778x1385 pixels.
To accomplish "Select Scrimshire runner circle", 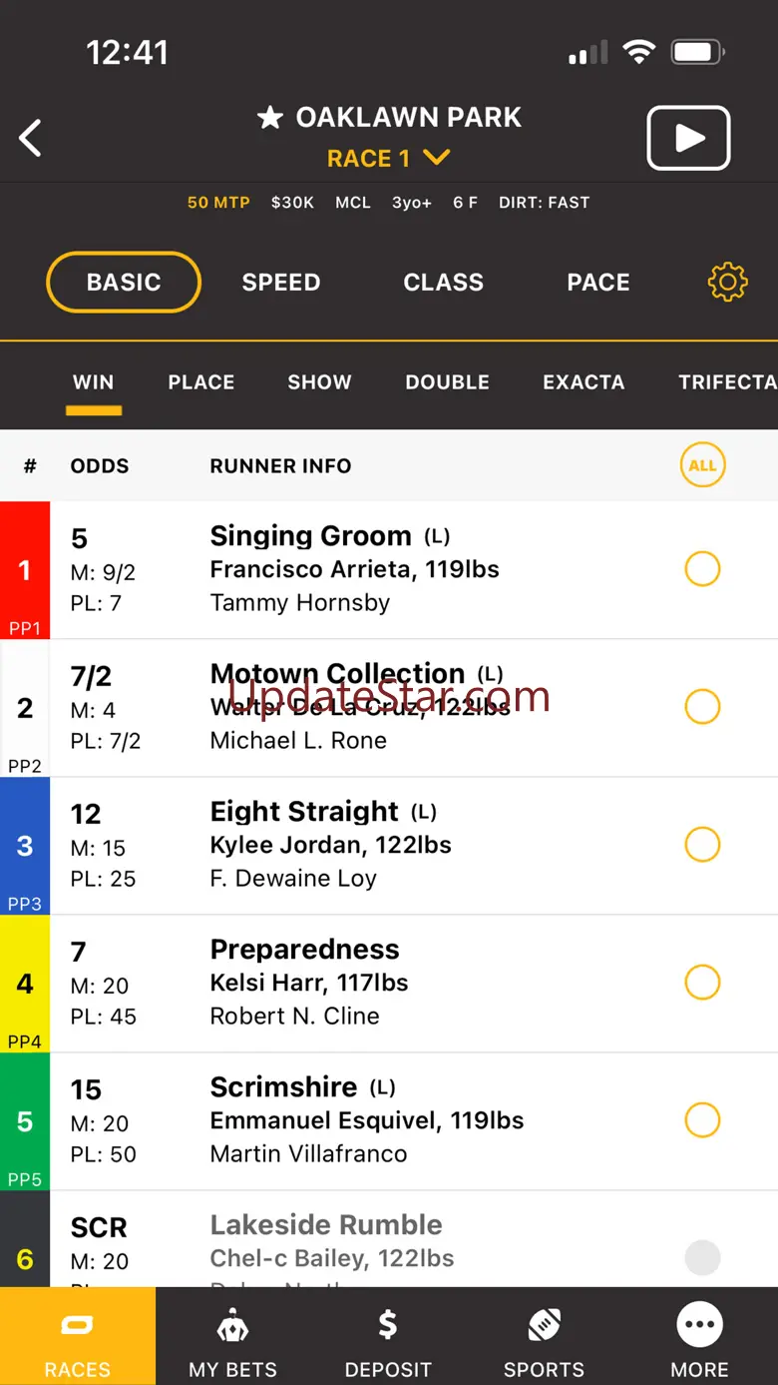I will pyautogui.click(x=702, y=1120).
